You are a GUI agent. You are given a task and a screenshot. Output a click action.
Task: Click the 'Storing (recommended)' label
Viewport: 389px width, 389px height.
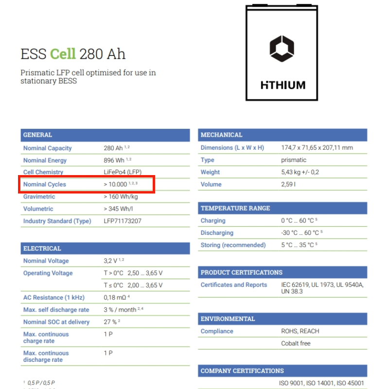[233, 245]
